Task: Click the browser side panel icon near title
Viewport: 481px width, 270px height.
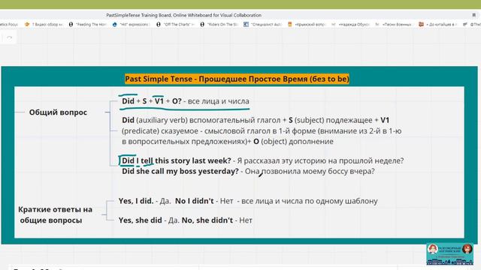Action: tap(474, 15)
